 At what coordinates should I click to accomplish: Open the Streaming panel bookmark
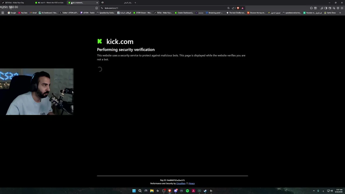pos(214,13)
